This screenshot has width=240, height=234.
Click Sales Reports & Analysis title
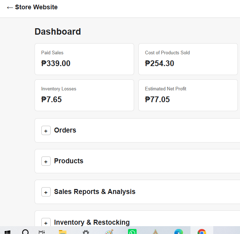tap(95, 191)
